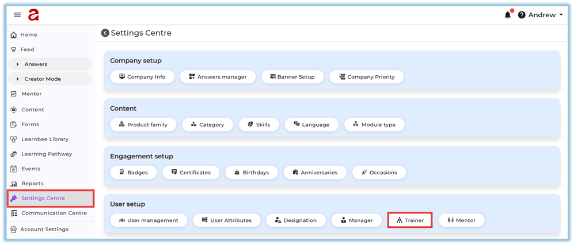Select the Module type button

click(x=374, y=125)
